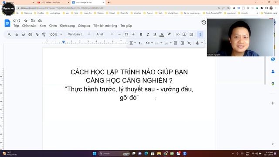The image size is (279, 157).
Task: Clear the text formatting
Action: click(189, 43)
